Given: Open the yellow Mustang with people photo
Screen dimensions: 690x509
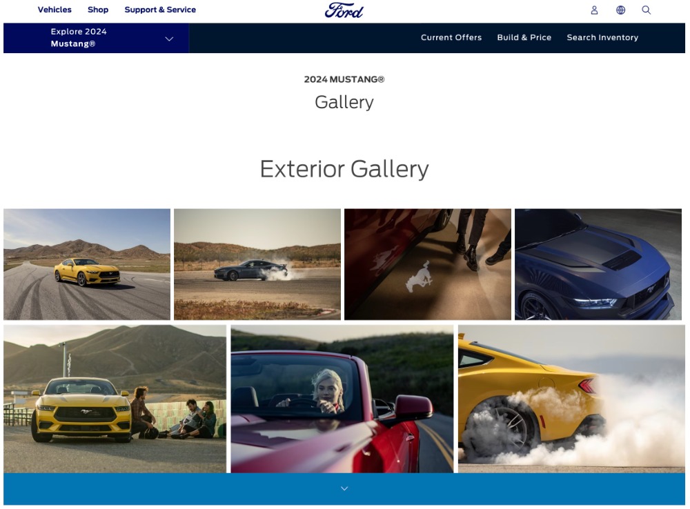Looking at the screenshot, I should click(x=115, y=399).
